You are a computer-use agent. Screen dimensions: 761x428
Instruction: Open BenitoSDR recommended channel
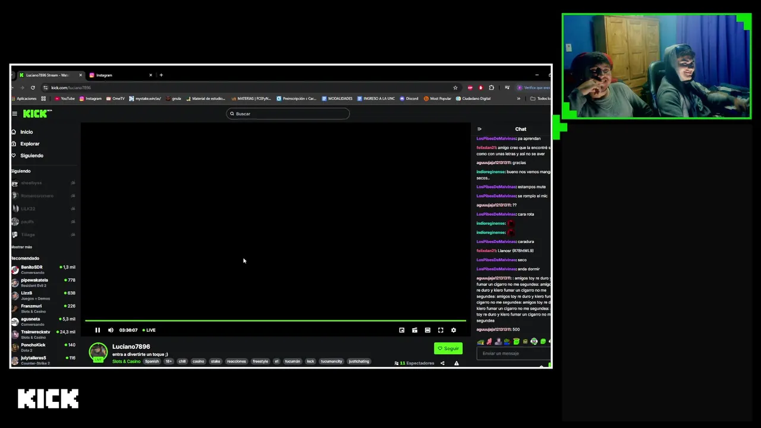click(43, 269)
